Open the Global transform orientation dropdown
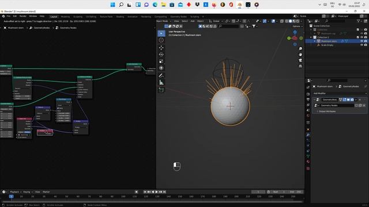Screen dimensions: 369x207 pos(216,21)
